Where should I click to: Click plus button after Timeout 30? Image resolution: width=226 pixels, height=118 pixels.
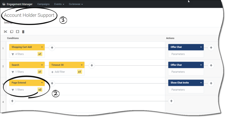(92, 65)
